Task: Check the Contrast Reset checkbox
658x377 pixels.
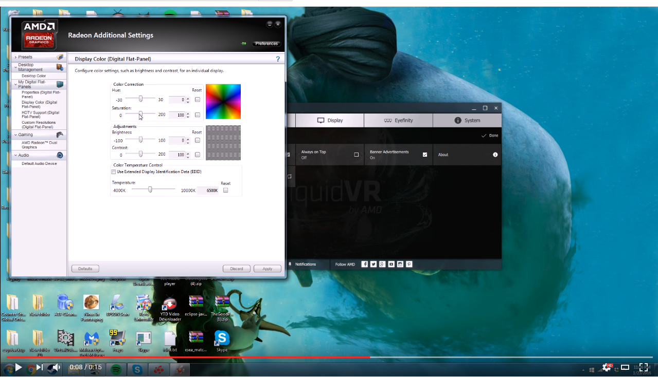Action: pos(198,155)
